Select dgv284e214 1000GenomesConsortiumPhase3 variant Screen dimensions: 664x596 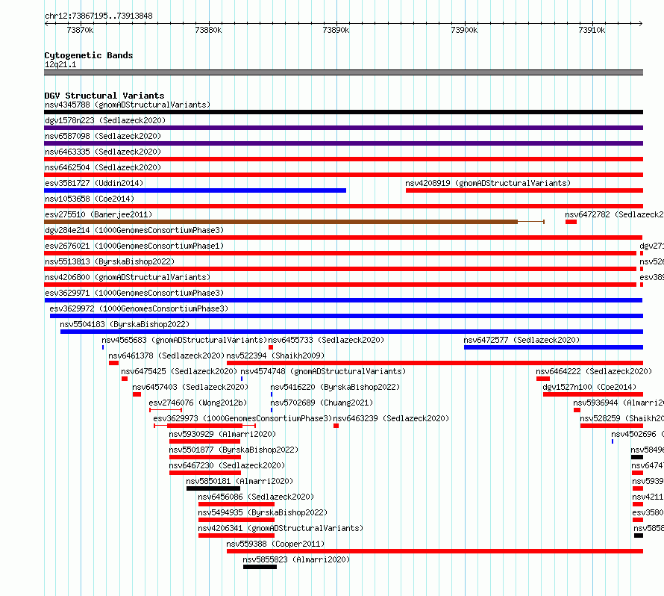click(x=134, y=230)
